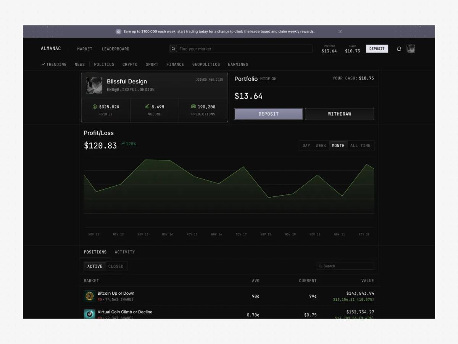Click the NOV 17 chart date label
This screenshot has height=344, width=458.
tap(241, 234)
